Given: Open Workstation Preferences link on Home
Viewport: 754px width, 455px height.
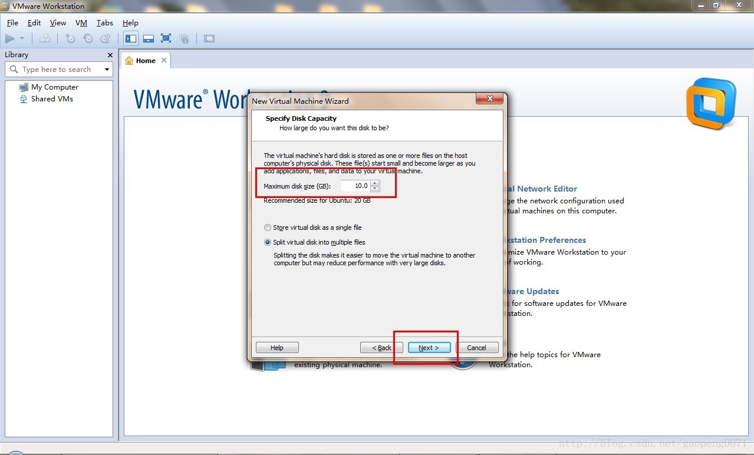Looking at the screenshot, I should pos(546,240).
